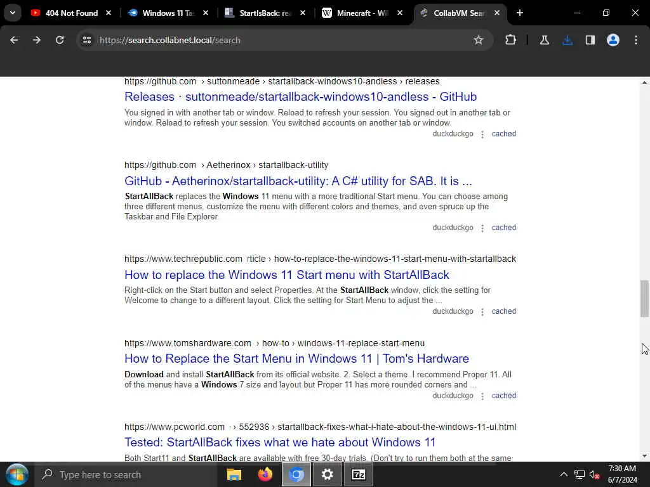Open How to replace the Windows 11 Start menu result

point(287,275)
